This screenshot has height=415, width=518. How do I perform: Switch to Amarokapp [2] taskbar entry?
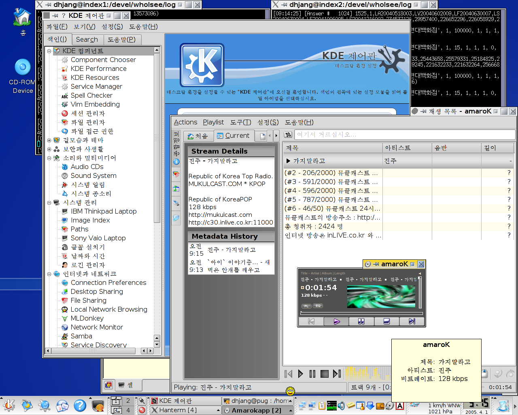[257, 410]
